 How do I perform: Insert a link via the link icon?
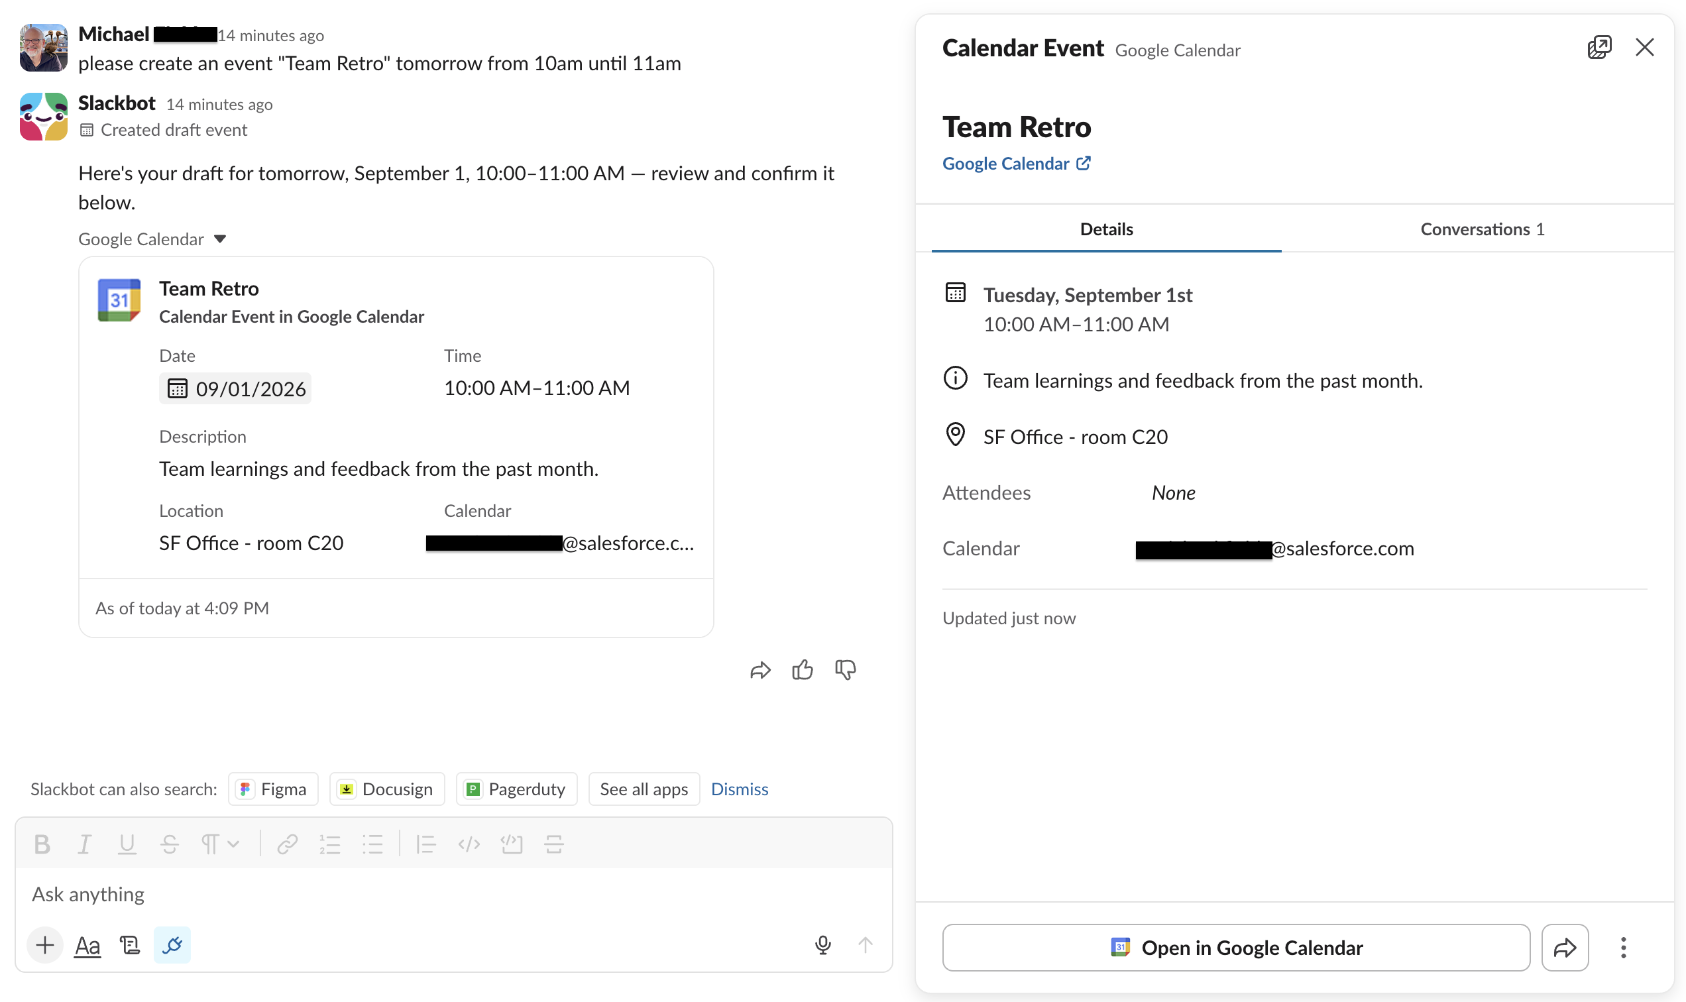pyautogui.click(x=288, y=844)
